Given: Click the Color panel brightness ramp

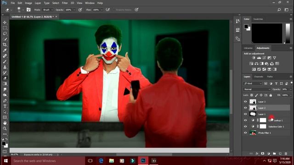Looking at the screenshot, I should pyautogui.click(x=288, y=33).
